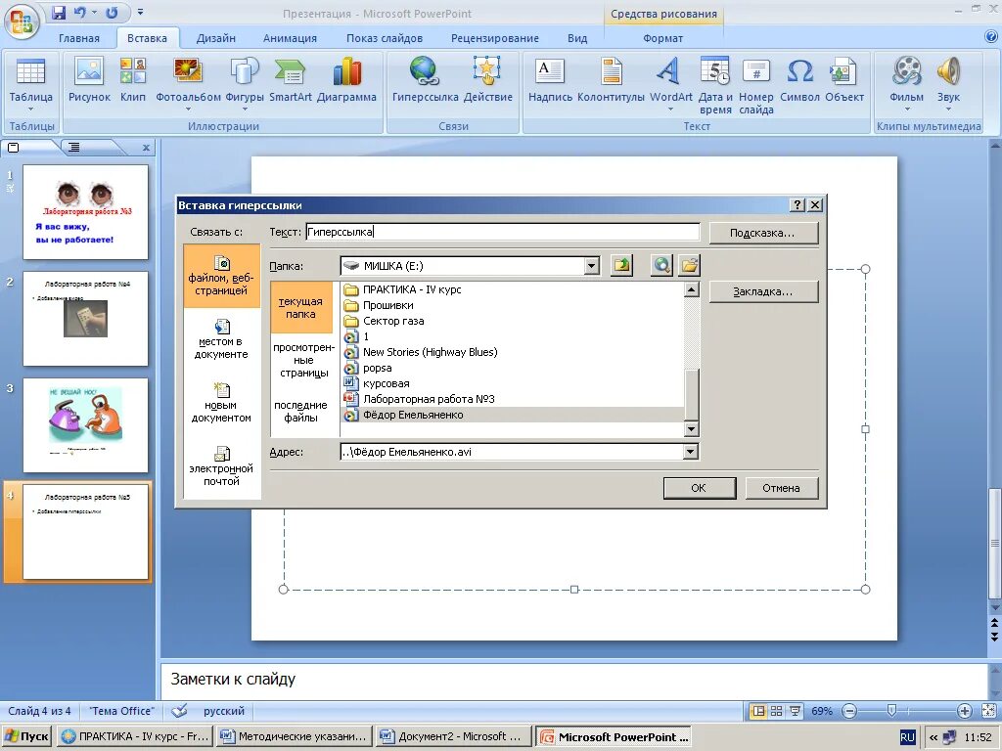Insert a Звук sound clip
This screenshot has height=751, width=1002.
pyautogui.click(x=948, y=82)
